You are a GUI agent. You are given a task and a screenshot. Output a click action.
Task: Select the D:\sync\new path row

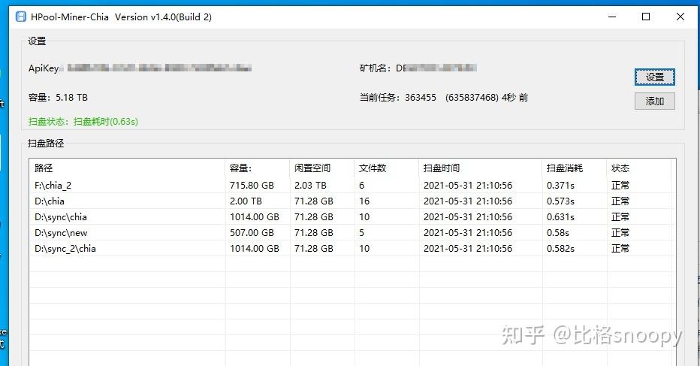pyautogui.click(x=352, y=233)
